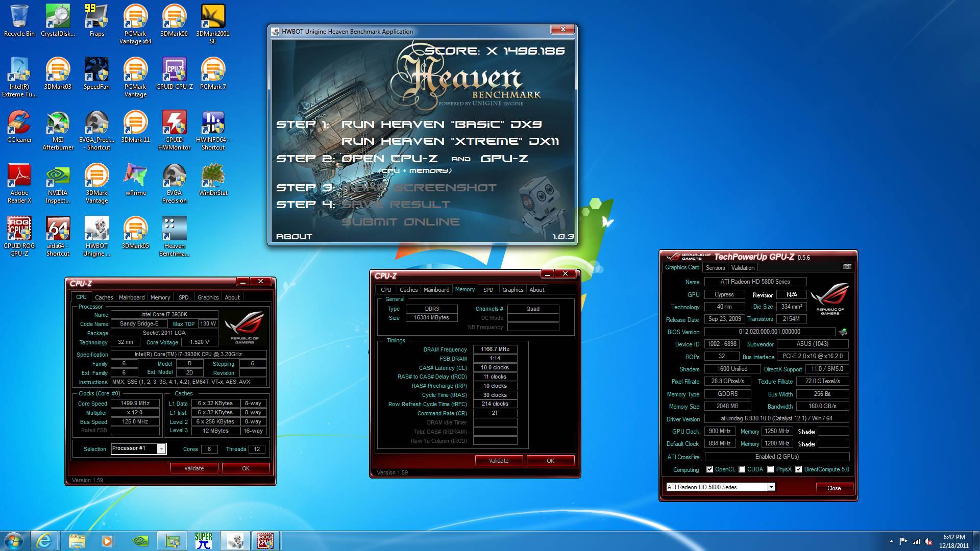Screen dimensions: 980x551
Task: Toggle DirectCompute 5.0 checkbox in GPU-Z
Action: tap(798, 469)
